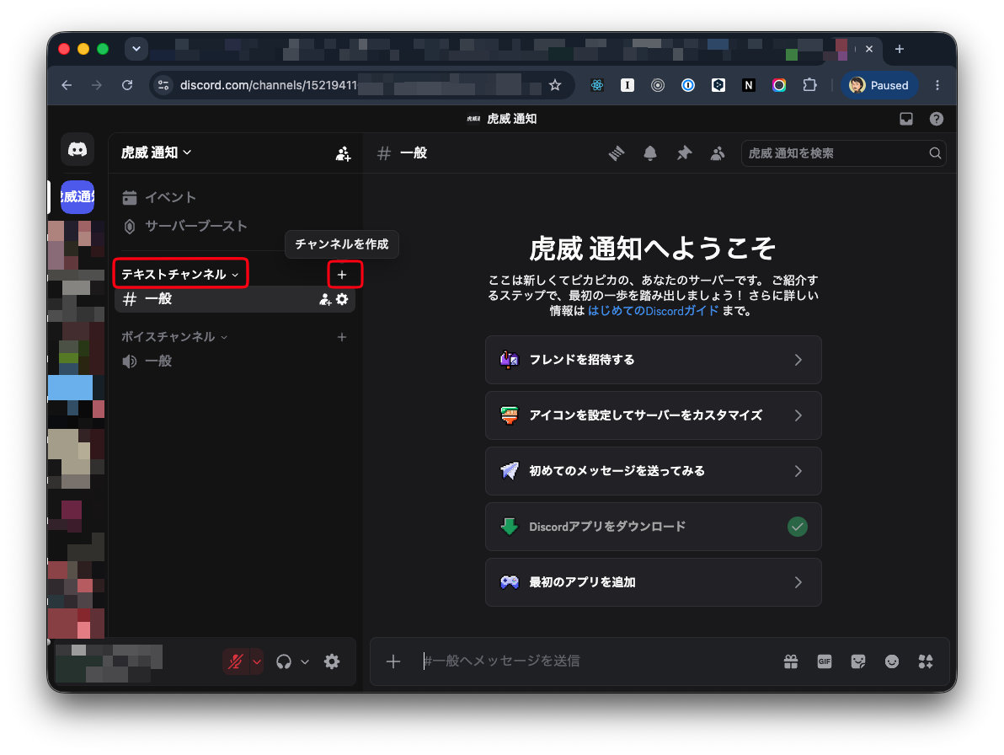Screen dimensions: 1004x755
Task: Open apps launcher icon in message bar
Action: (x=925, y=661)
